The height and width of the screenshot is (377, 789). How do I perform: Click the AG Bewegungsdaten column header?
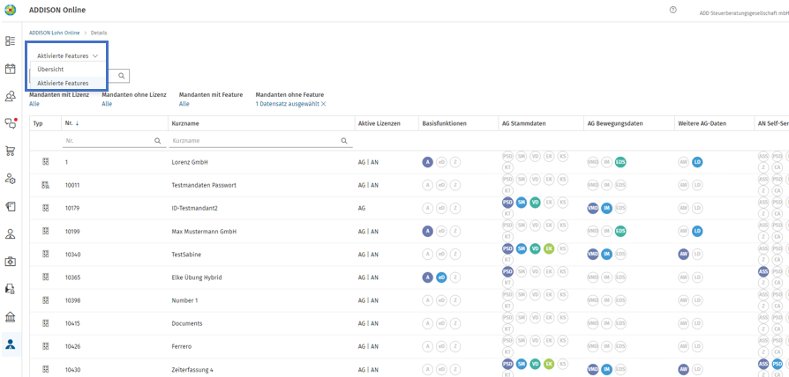615,123
